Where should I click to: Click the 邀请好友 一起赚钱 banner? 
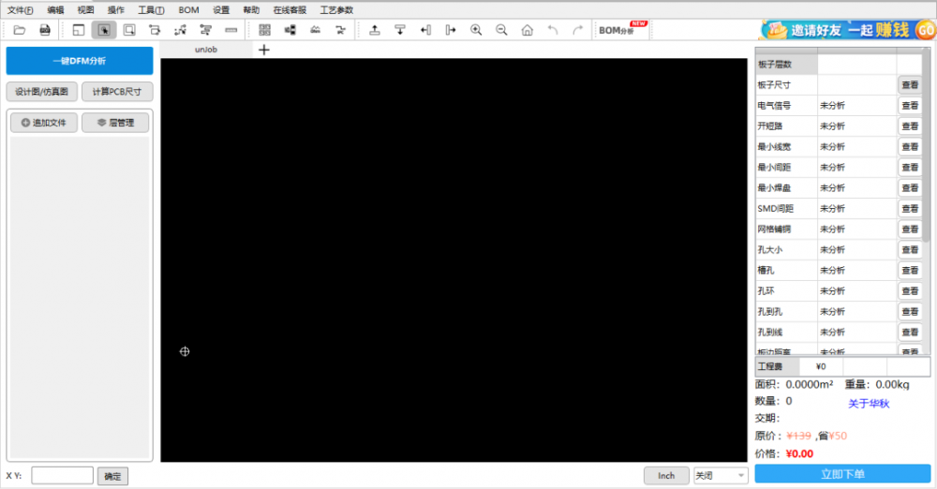click(848, 30)
